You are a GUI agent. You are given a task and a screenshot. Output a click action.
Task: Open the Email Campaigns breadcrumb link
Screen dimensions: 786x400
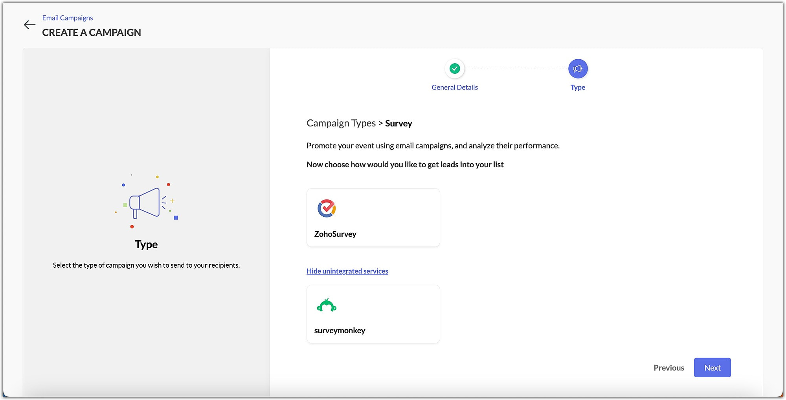pyautogui.click(x=68, y=18)
